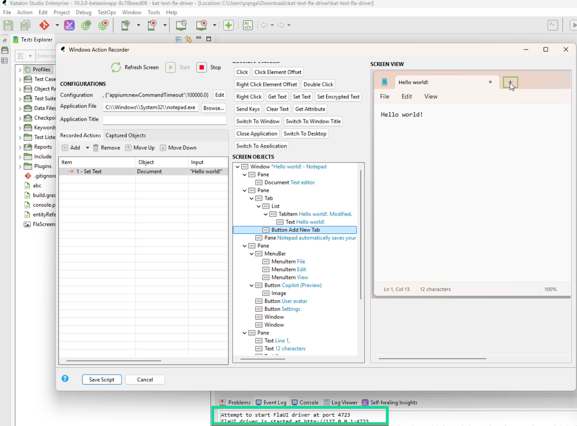
Task: Open the Self-healing Insights tab
Action: coord(390,403)
